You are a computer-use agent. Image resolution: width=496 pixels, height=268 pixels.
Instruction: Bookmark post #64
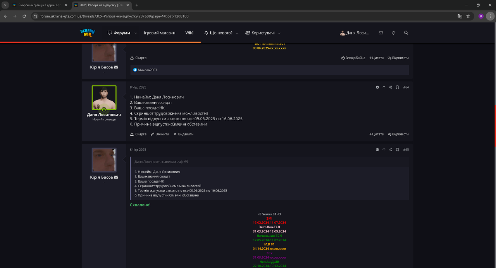tap(397, 87)
